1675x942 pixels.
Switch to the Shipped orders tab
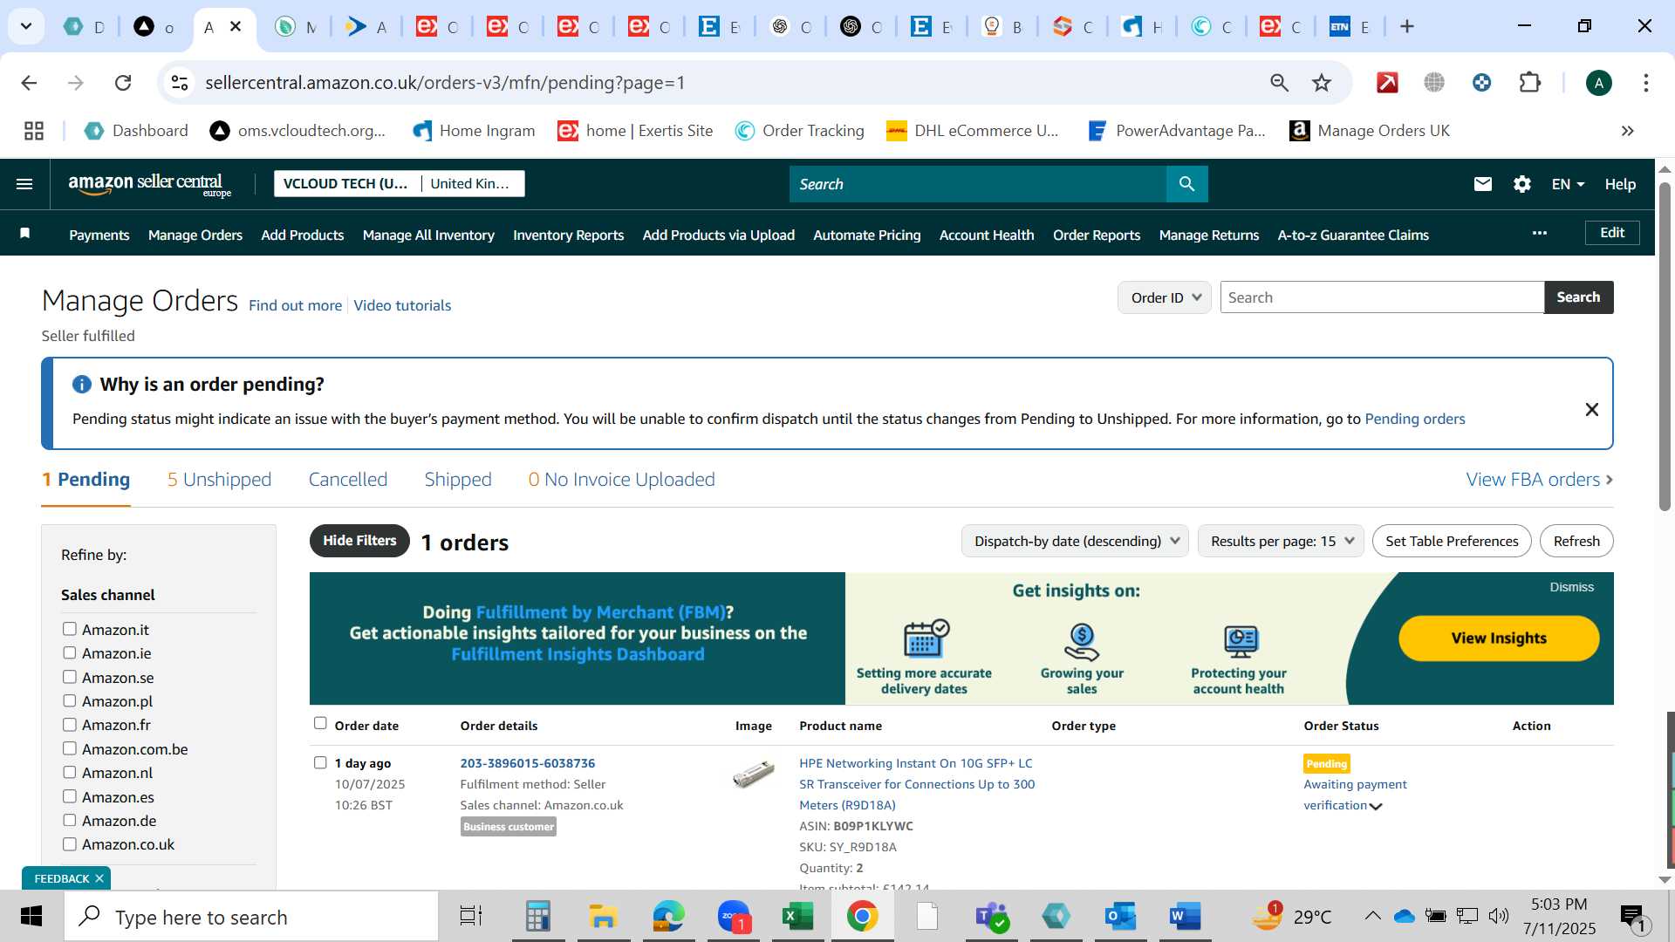click(458, 480)
